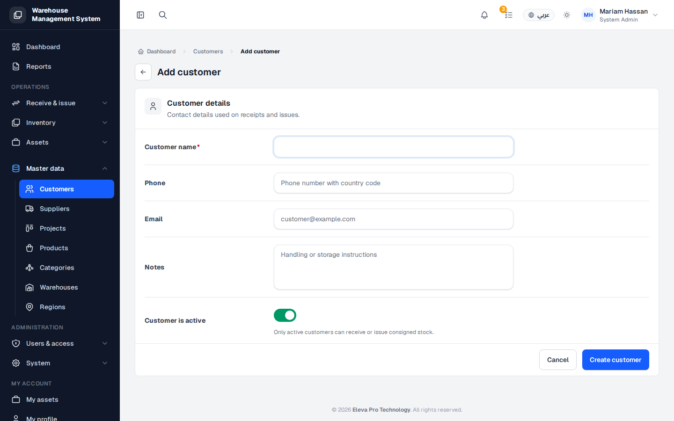Focus the Customer name input field
This screenshot has width=674, height=421.
pos(394,147)
